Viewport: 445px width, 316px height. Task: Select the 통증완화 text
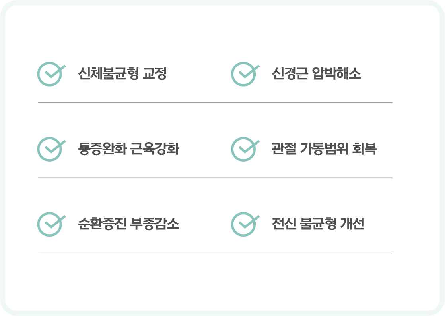102,149
